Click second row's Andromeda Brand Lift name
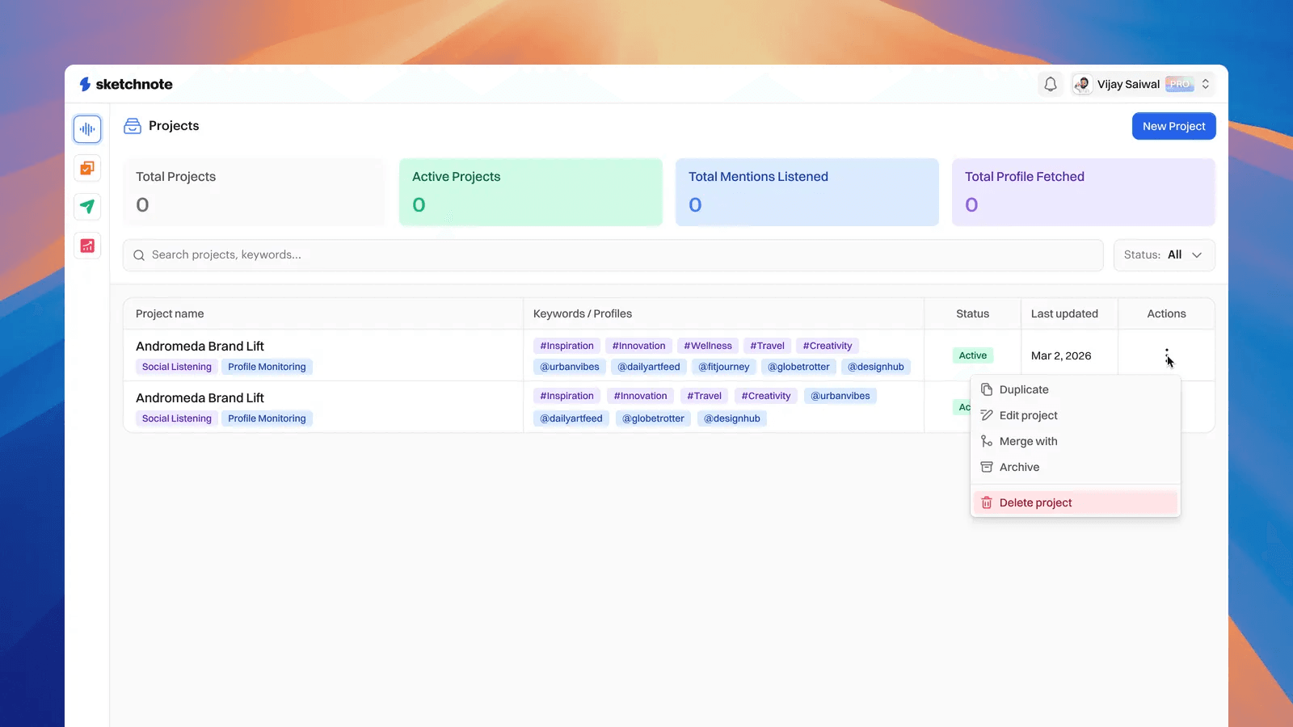Image resolution: width=1293 pixels, height=727 pixels. click(x=200, y=397)
